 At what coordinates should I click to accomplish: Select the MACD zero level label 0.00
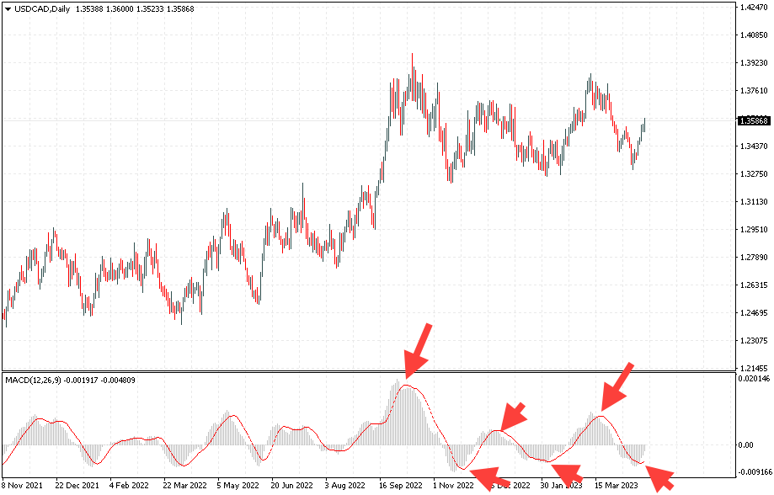coord(747,445)
